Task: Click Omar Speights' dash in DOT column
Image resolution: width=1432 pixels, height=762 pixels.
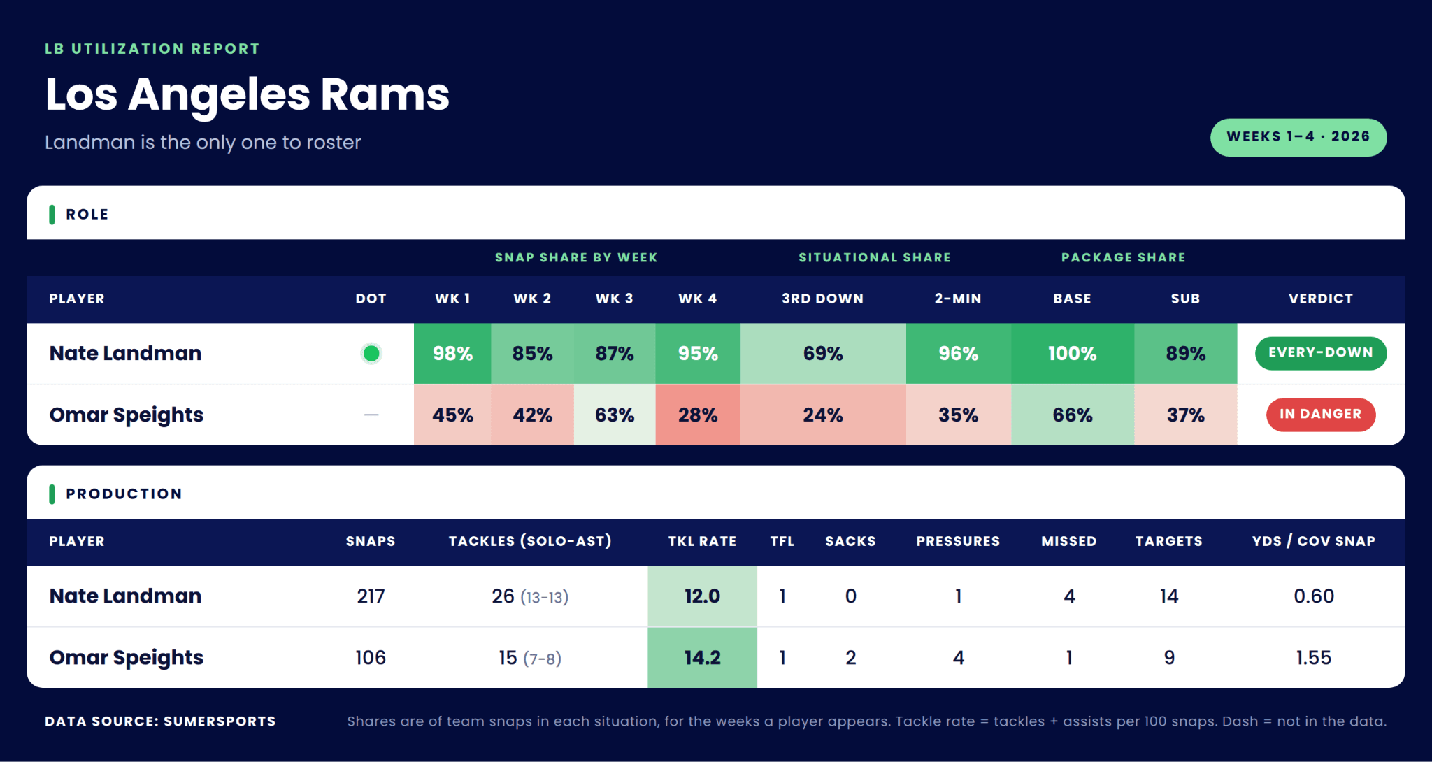Action: tap(371, 415)
